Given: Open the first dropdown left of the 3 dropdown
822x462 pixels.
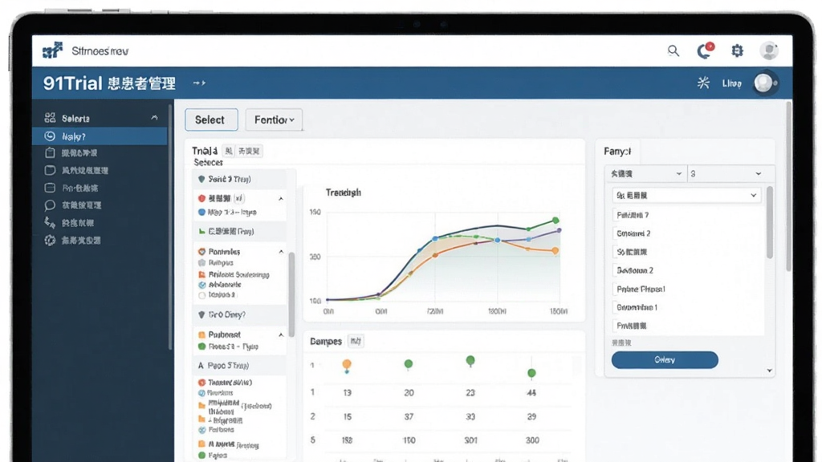Looking at the screenshot, I should (646, 174).
